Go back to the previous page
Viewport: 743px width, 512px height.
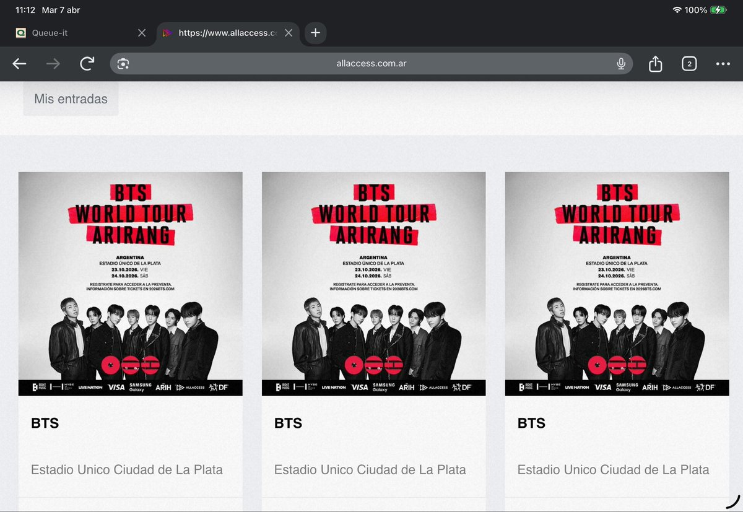19,64
